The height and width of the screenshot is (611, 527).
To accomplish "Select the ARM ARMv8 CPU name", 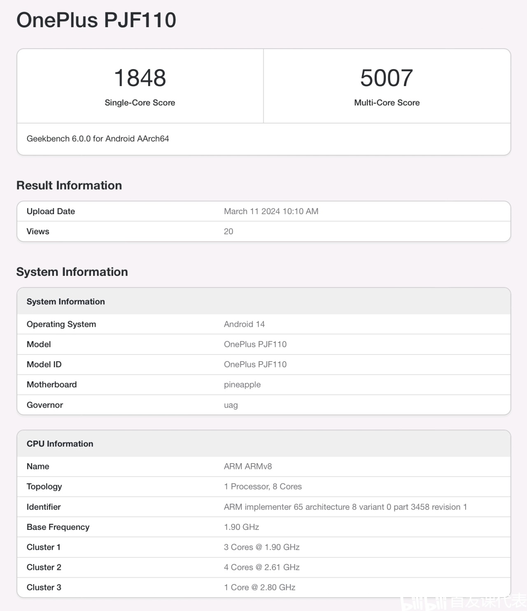I will [248, 466].
